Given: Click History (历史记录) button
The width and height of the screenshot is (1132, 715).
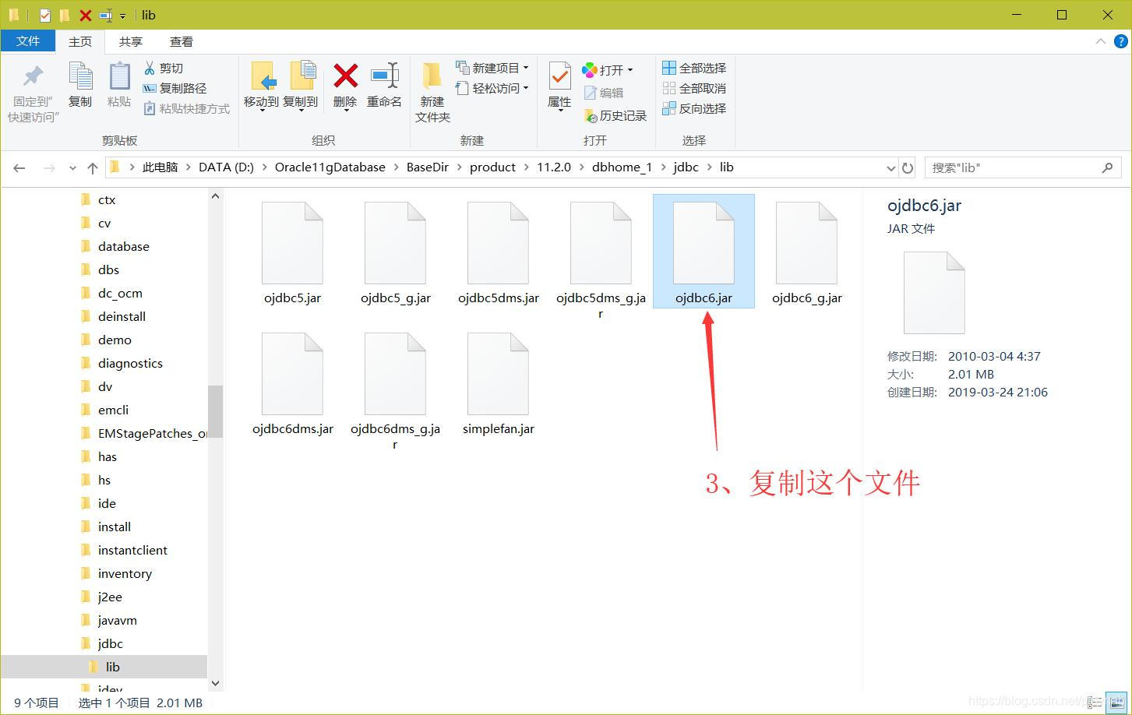Looking at the screenshot, I should 615,115.
